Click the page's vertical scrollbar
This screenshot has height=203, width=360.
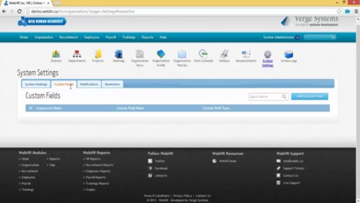358,111
